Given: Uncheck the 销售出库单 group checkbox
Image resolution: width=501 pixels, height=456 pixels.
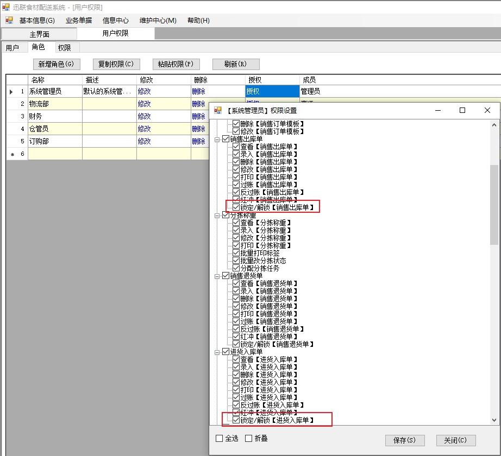Looking at the screenshot, I should point(226,139).
